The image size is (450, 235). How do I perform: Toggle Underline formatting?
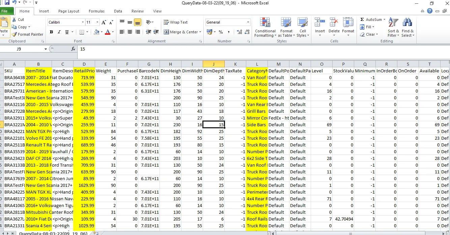coord(67,32)
